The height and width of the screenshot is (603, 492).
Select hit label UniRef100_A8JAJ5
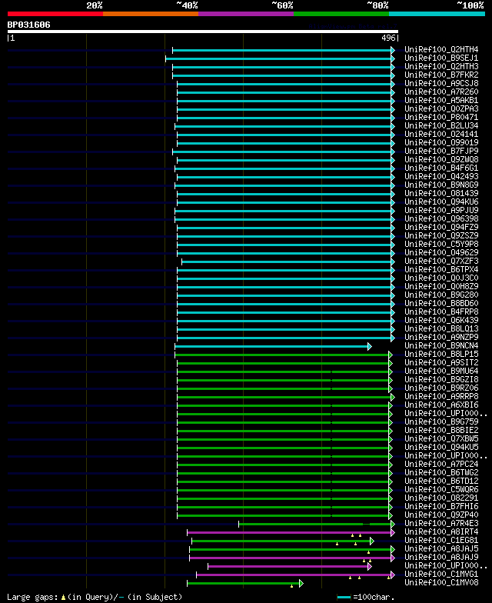pos(441,549)
